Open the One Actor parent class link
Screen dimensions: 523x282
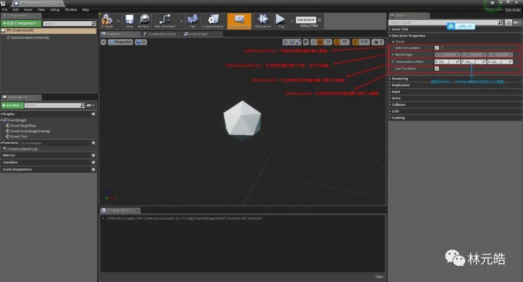[513, 10]
